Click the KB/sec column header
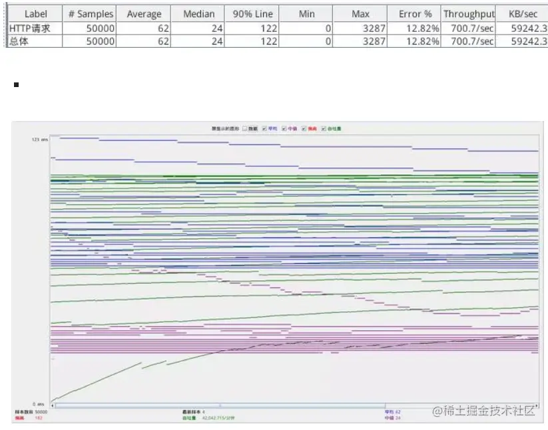This screenshot has width=548, height=430. [x=522, y=14]
